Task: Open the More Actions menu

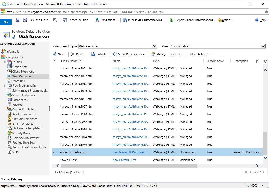Action: pos(201,54)
